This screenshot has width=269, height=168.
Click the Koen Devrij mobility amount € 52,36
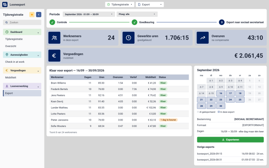152,102
